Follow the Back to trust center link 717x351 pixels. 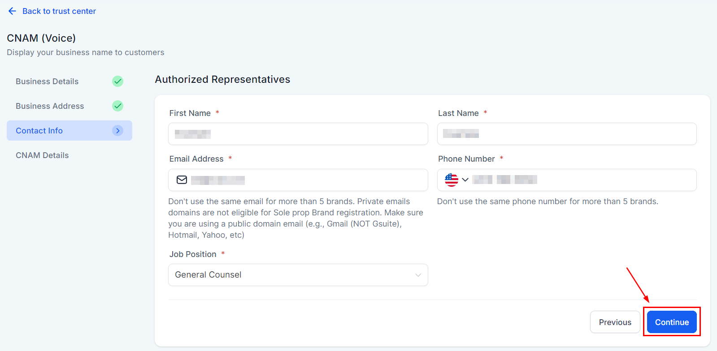click(x=59, y=11)
